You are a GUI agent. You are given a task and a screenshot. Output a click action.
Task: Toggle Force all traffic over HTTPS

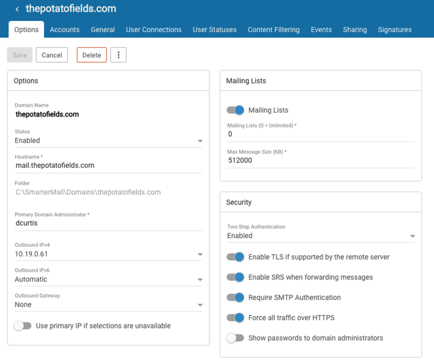pos(236,318)
